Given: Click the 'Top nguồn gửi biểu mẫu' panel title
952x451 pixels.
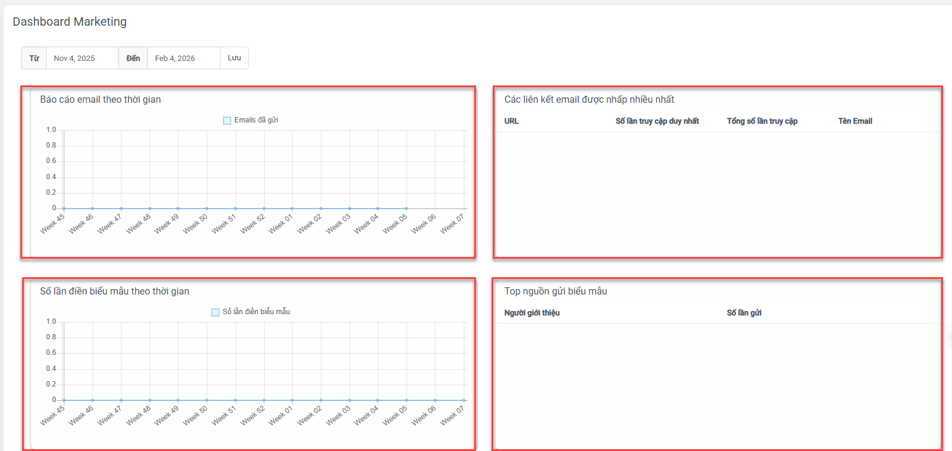Looking at the screenshot, I should tap(555, 292).
